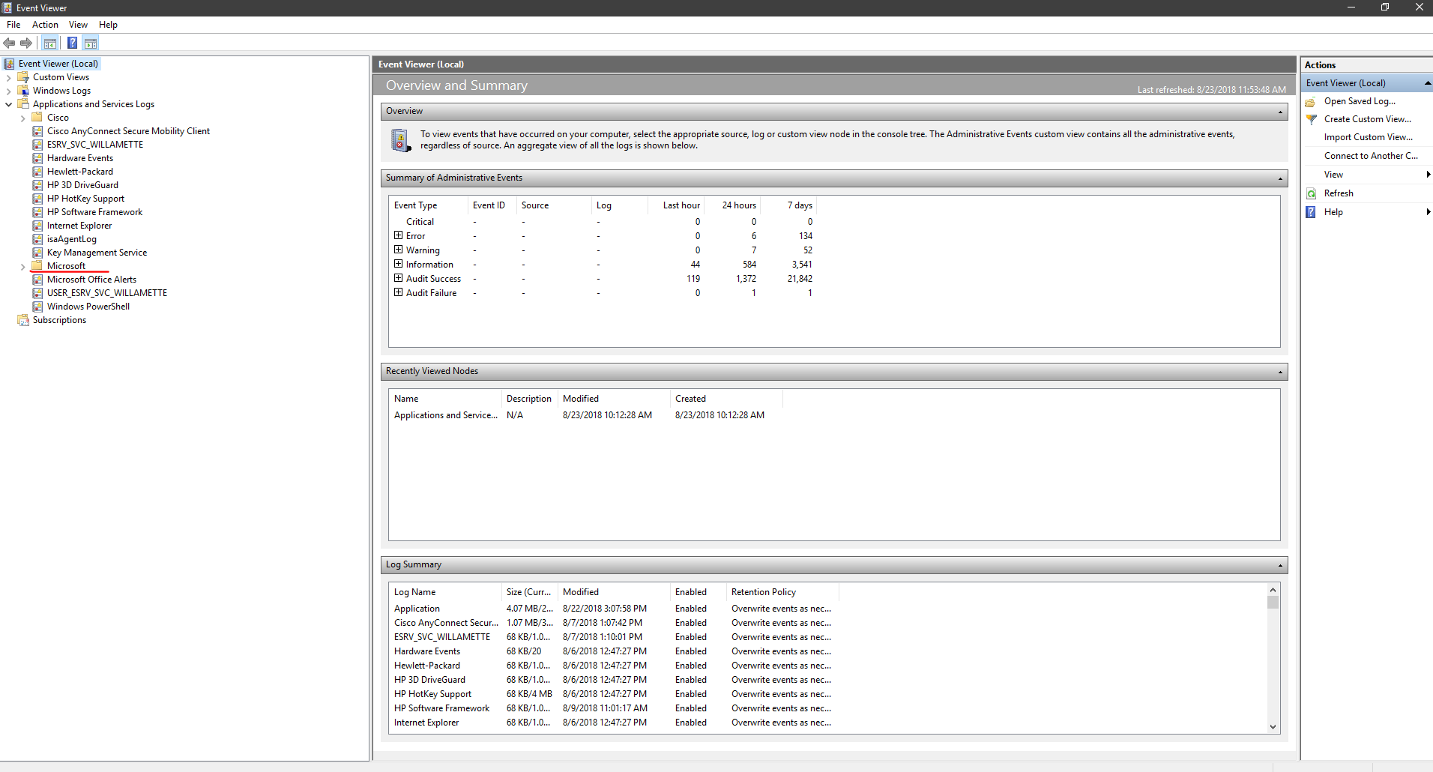This screenshot has width=1433, height=772.
Task: Select the Application row in Log Summary
Action: pyautogui.click(x=613, y=609)
